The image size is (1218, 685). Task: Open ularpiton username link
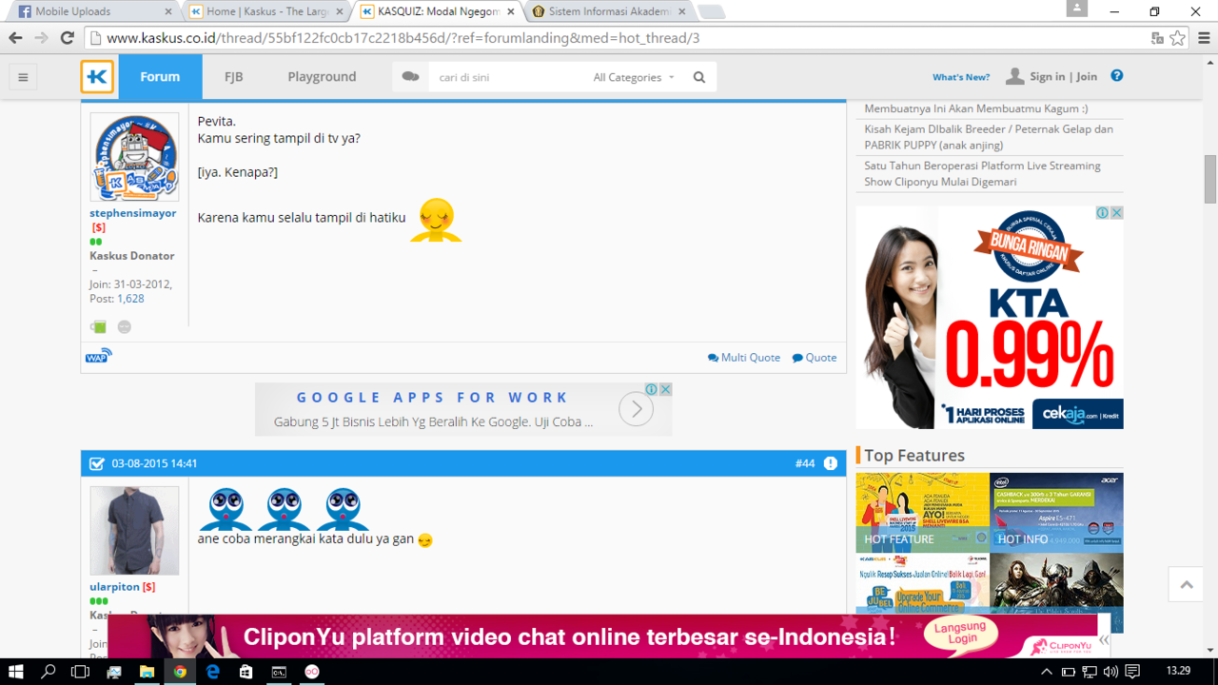pyautogui.click(x=115, y=587)
